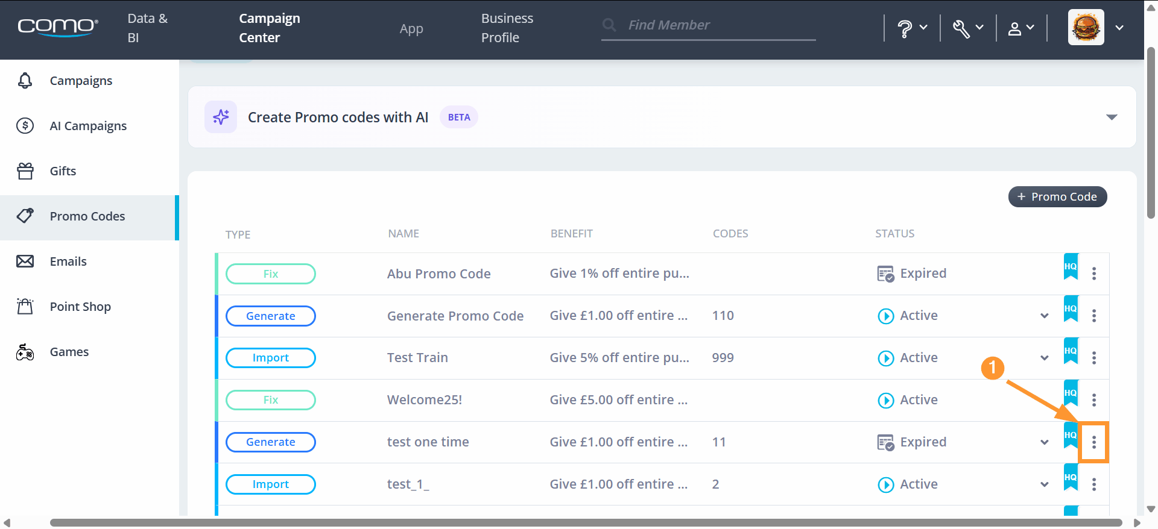Open Emails section in sidebar

[89, 261]
